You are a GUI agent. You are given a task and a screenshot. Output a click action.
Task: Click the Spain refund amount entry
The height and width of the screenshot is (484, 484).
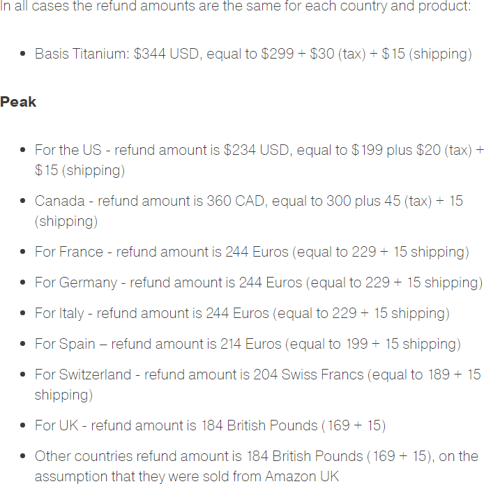248,344
